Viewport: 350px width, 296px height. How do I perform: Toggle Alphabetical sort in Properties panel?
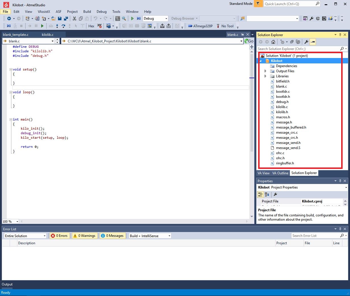click(267, 194)
